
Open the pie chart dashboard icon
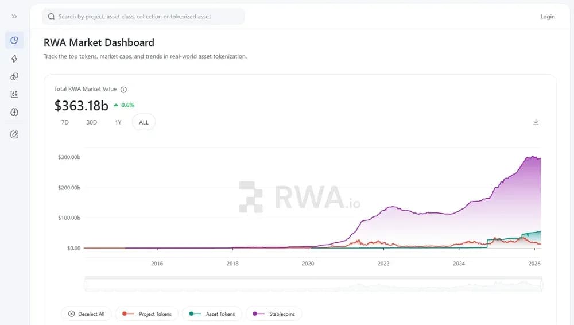coord(14,40)
